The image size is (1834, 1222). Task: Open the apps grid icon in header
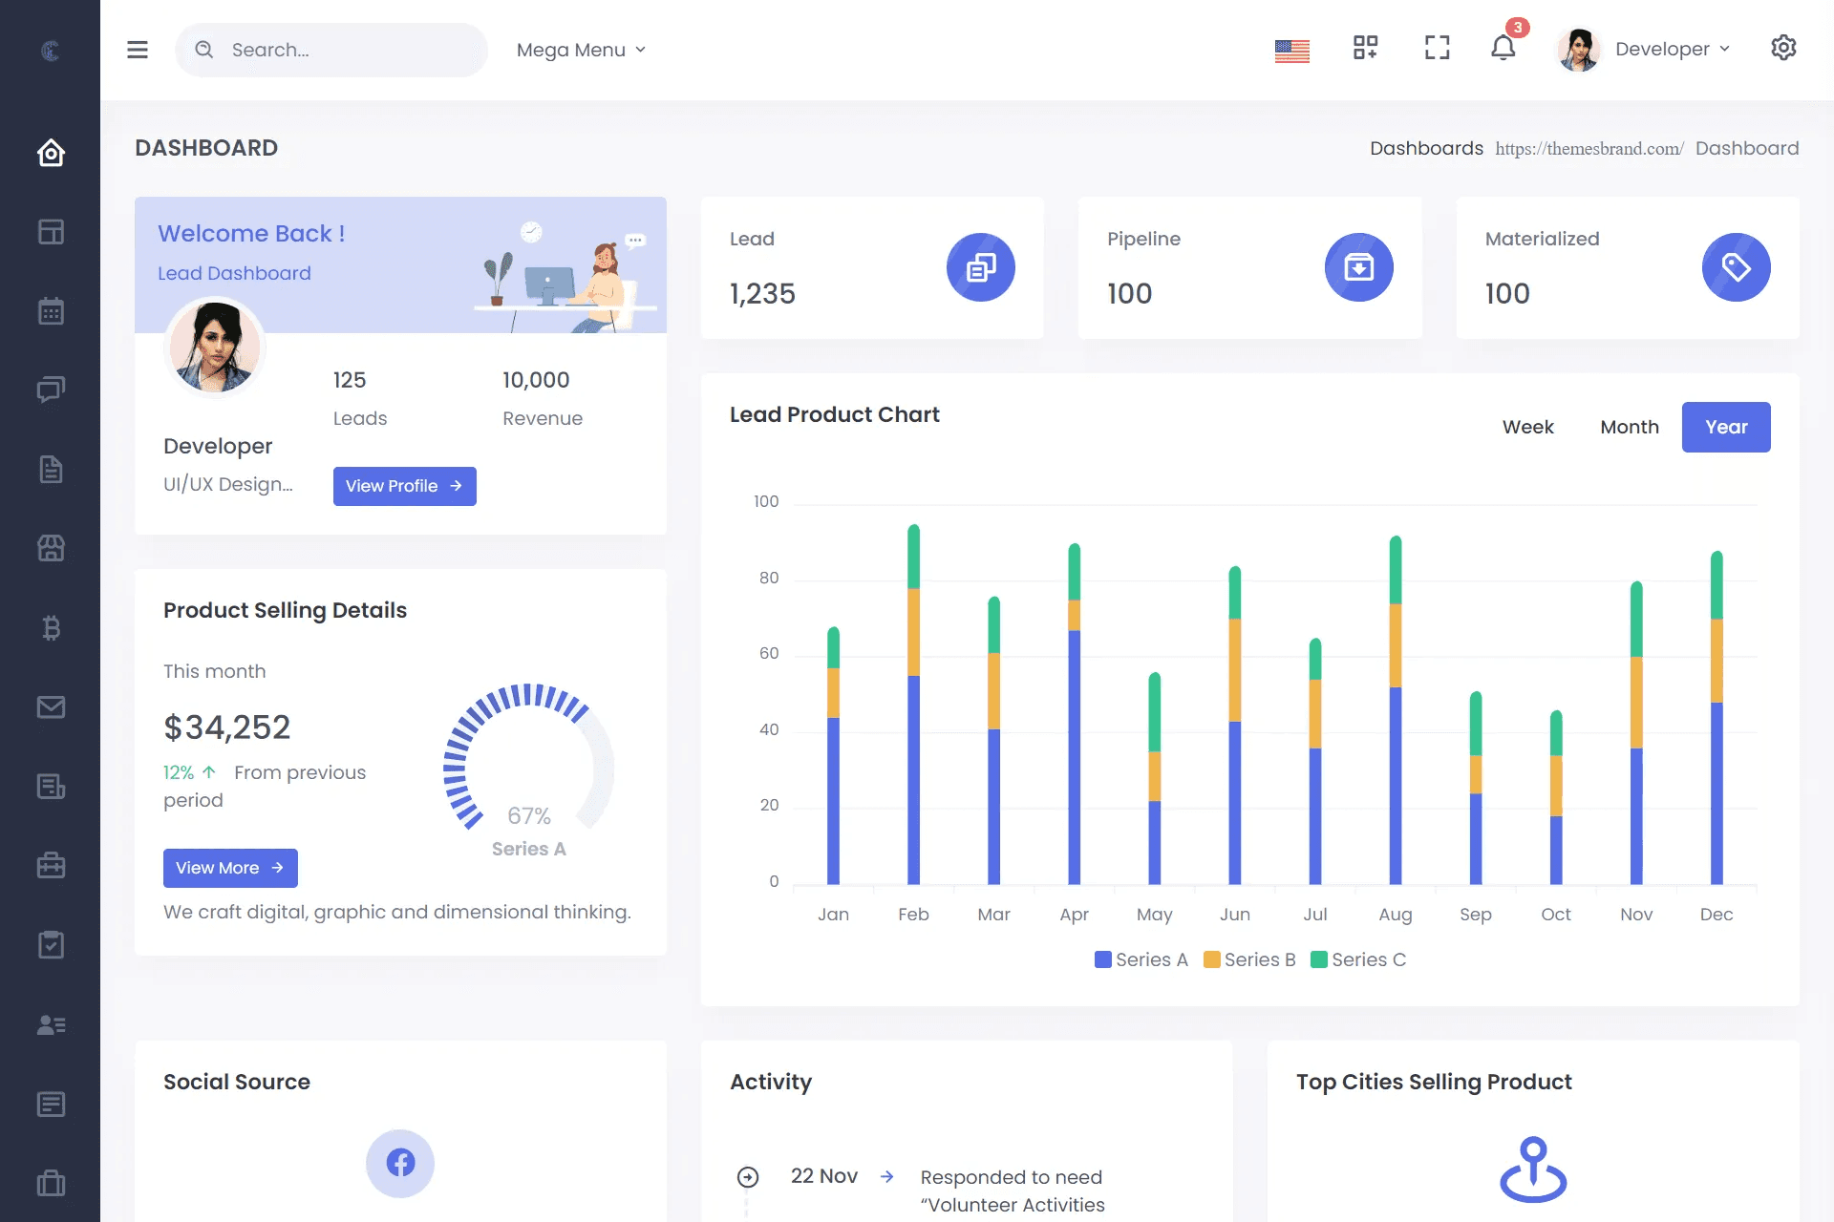point(1365,48)
